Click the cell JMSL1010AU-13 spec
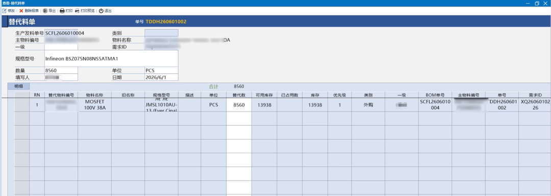Viewport: 551px width, 196px height. click(x=161, y=105)
